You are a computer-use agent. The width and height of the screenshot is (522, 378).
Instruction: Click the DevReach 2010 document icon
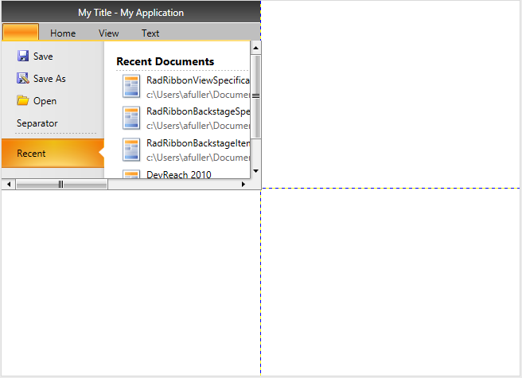click(131, 173)
